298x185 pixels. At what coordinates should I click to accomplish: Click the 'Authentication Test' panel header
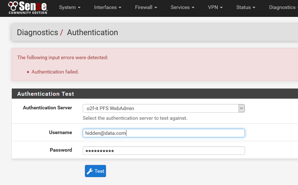click(155, 94)
